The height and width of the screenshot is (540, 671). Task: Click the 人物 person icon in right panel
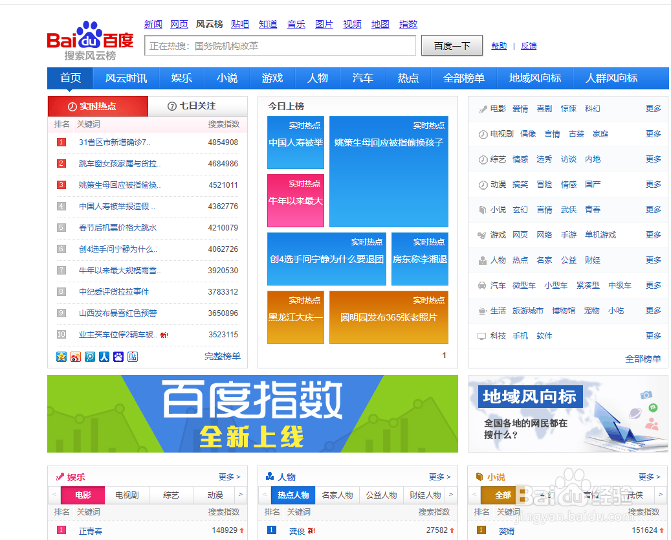pyautogui.click(x=483, y=260)
